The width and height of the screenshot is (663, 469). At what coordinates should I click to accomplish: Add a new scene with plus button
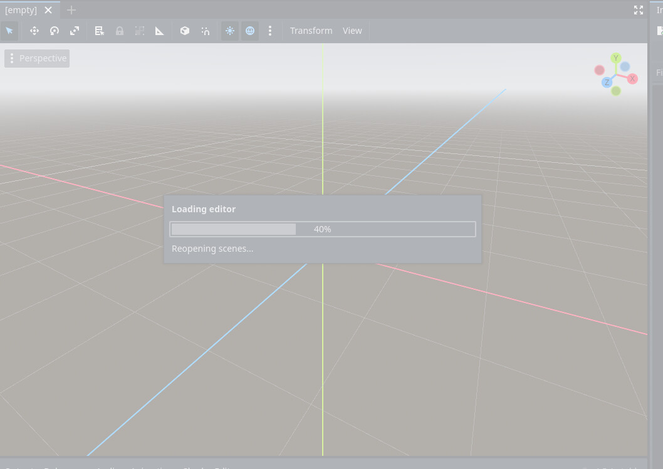[x=71, y=10]
